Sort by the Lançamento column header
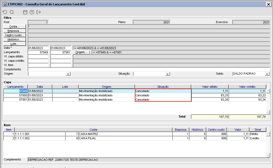 [x=16, y=87]
